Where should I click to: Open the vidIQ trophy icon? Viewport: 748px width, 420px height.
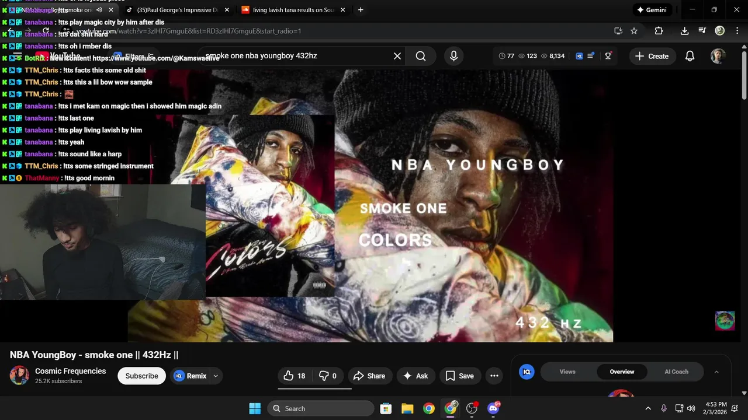[x=608, y=55]
